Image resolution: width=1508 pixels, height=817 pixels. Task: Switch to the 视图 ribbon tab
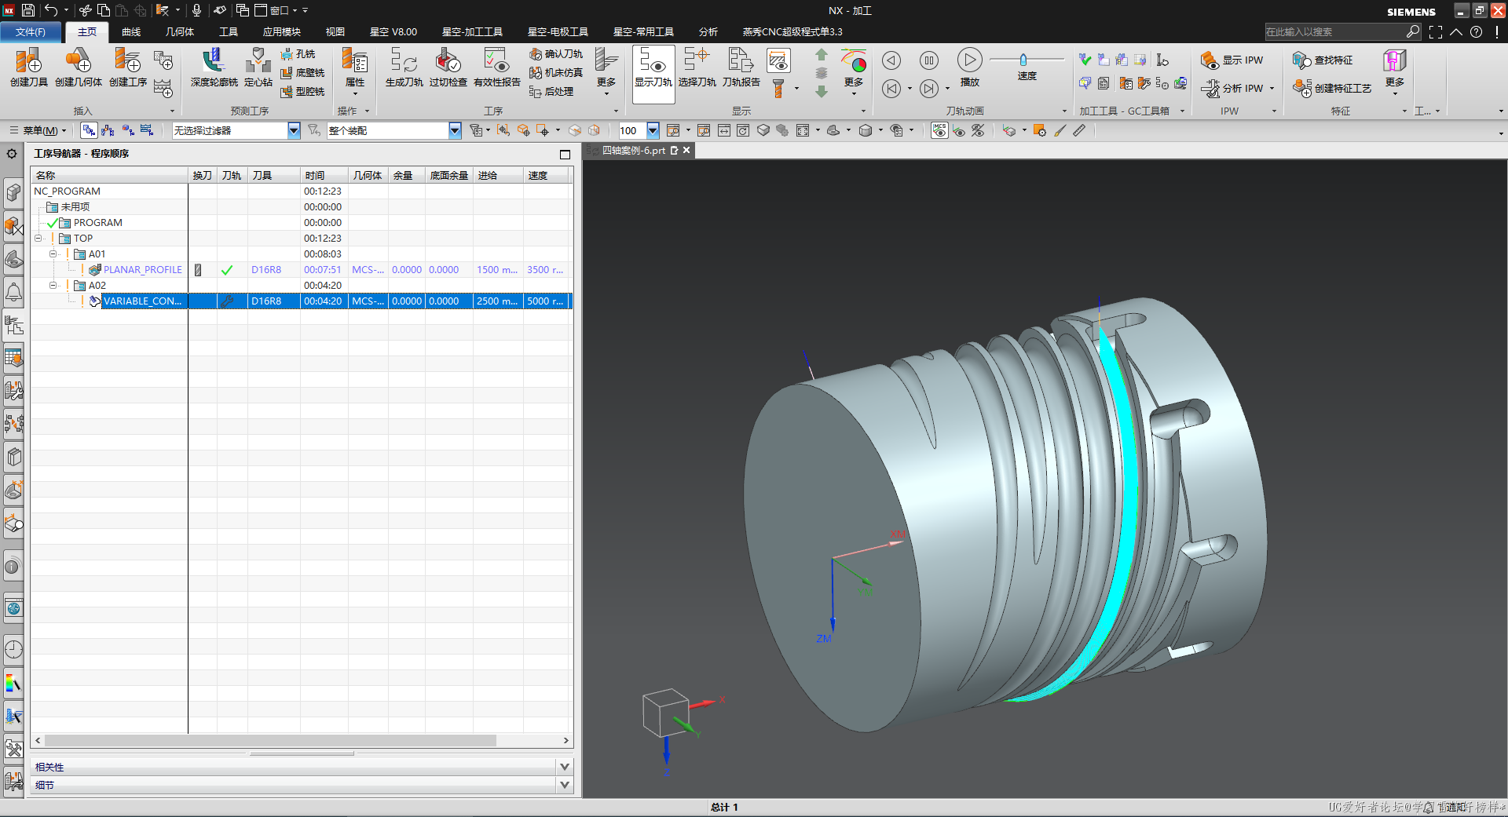coord(335,32)
